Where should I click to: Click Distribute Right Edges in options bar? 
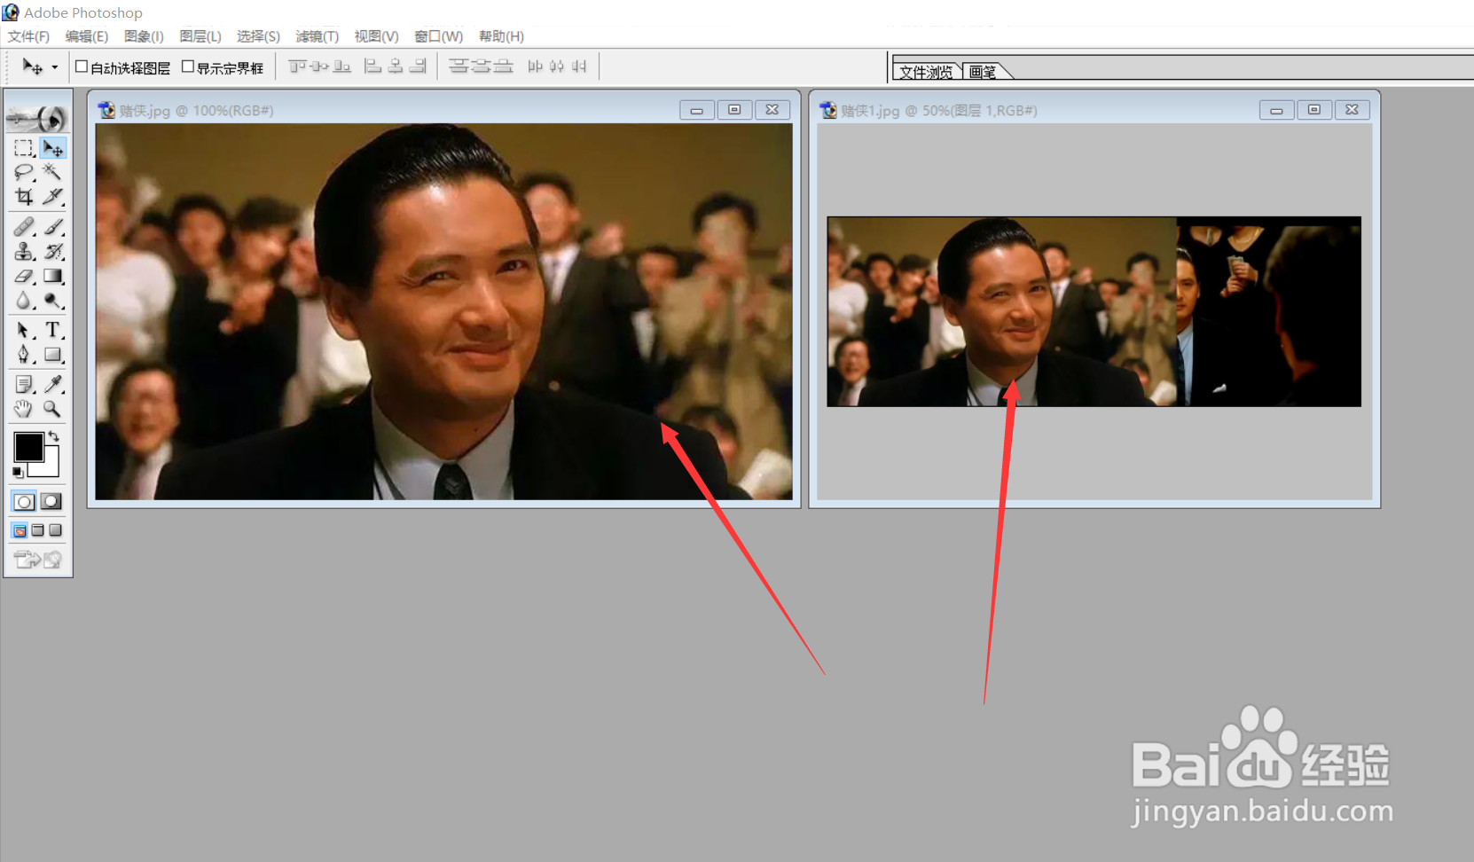click(x=579, y=67)
